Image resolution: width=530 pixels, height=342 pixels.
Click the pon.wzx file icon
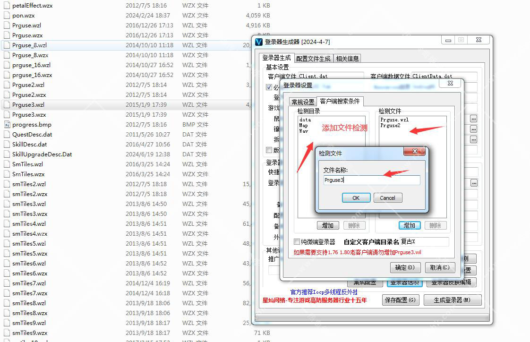coord(7,16)
